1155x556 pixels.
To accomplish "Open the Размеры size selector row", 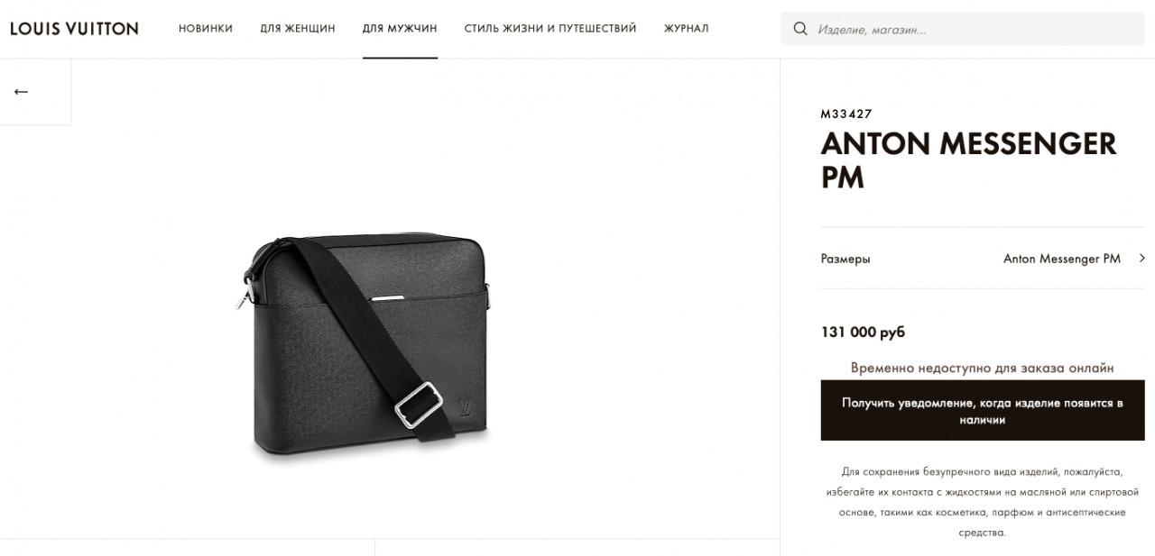I will pos(983,259).
